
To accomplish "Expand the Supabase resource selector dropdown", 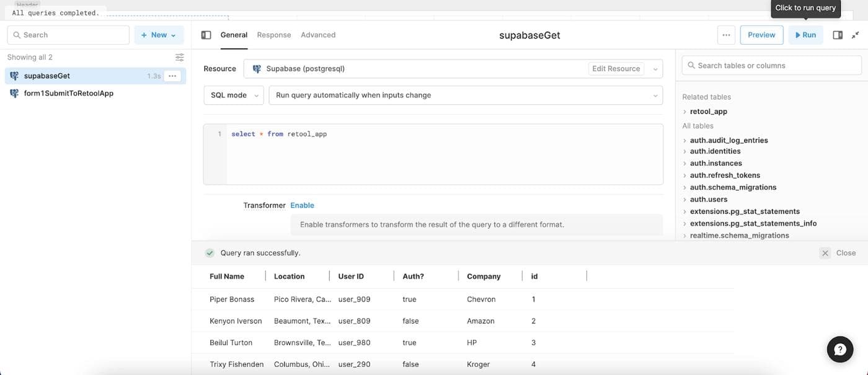I will (655, 69).
